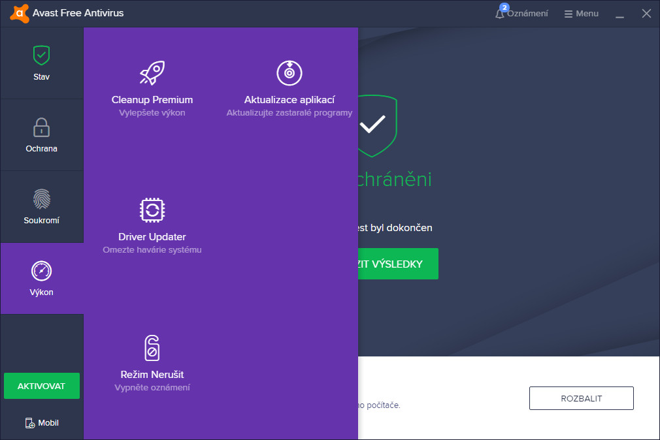This screenshot has height=440, width=660.
Task: Click the Avast logo icon
Action: (x=20, y=13)
